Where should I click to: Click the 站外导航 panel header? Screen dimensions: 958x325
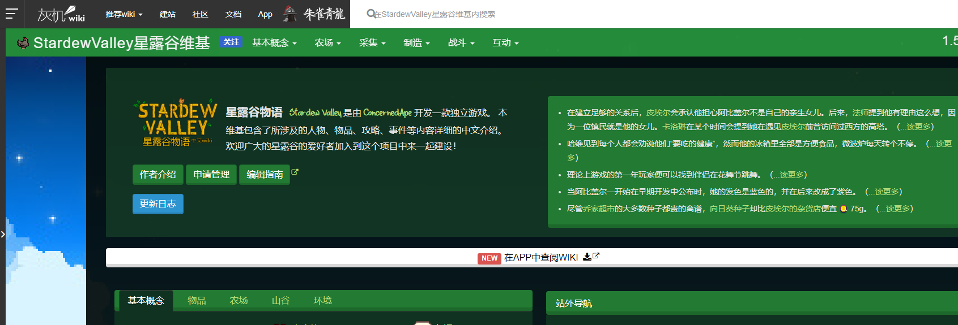coord(752,303)
